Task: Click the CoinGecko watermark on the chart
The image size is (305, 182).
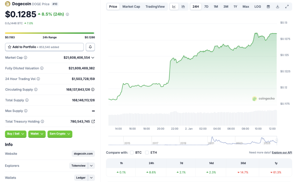Action: (263, 98)
